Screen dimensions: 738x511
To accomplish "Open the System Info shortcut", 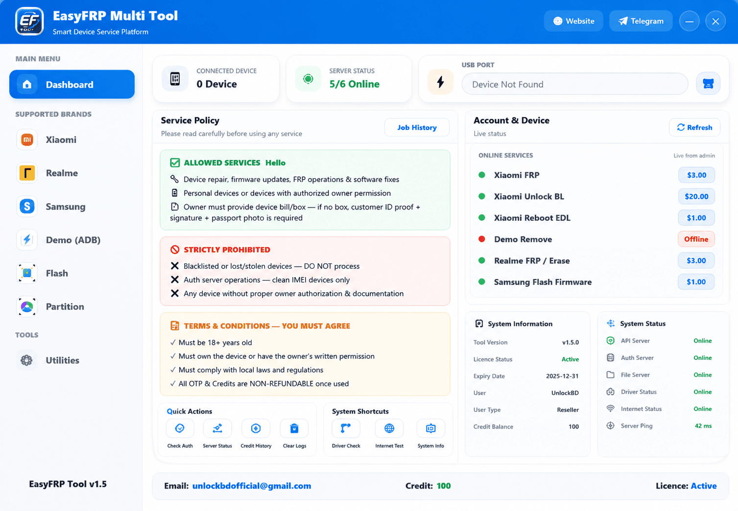I will pyautogui.click(x=431, y=429).
